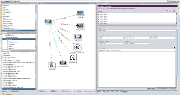Click the Addr_housenumber 42 node icon

point(77,47)
